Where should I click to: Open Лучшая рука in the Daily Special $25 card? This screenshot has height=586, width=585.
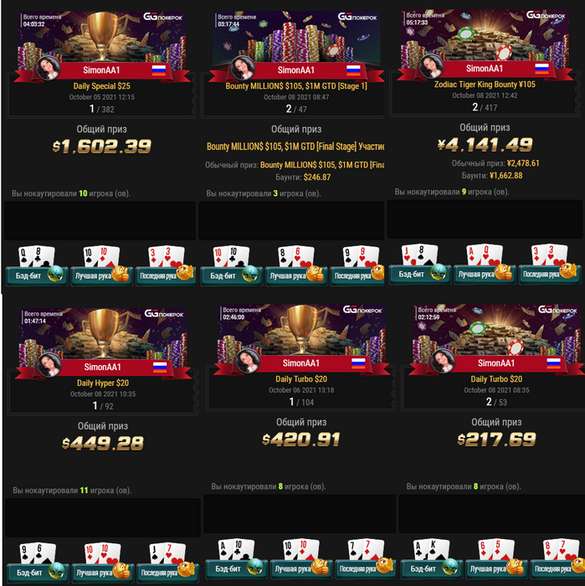click(101, 275)
